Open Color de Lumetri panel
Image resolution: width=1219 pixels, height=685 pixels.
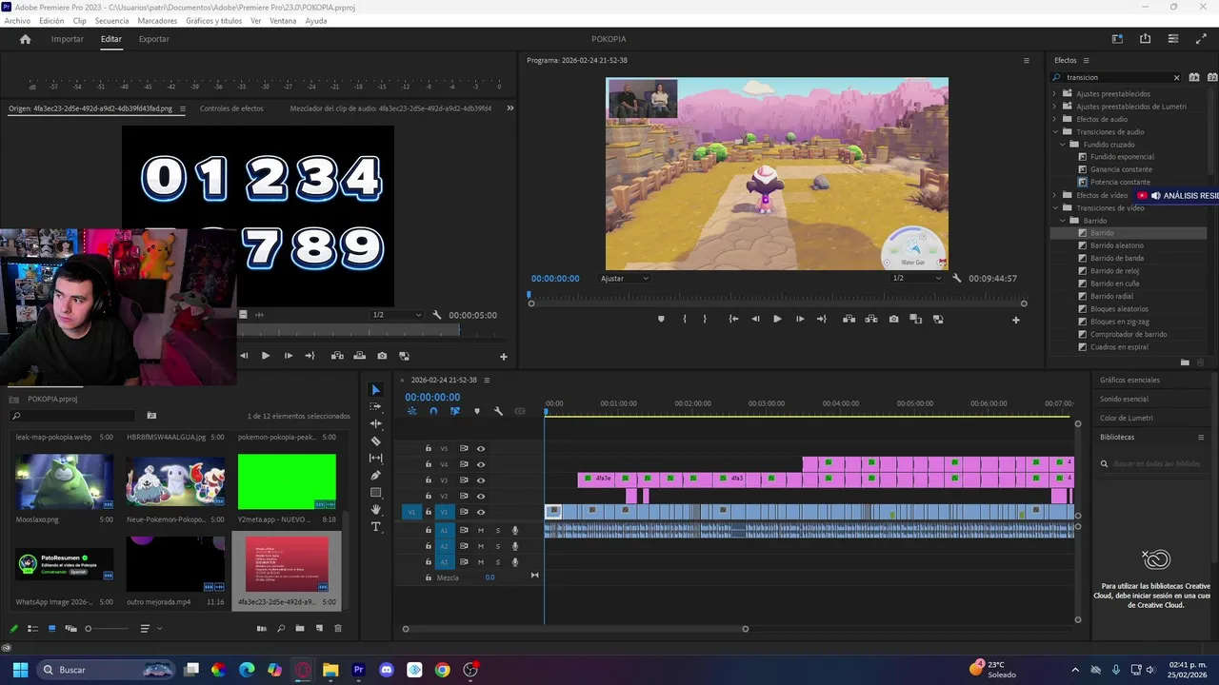point(1126,418)
